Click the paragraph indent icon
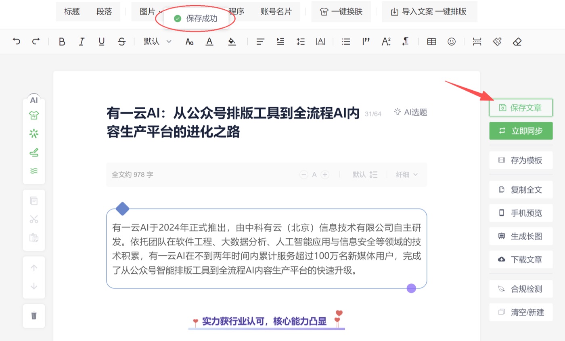This screenshot has width=565, height=341. pos(280,42)
